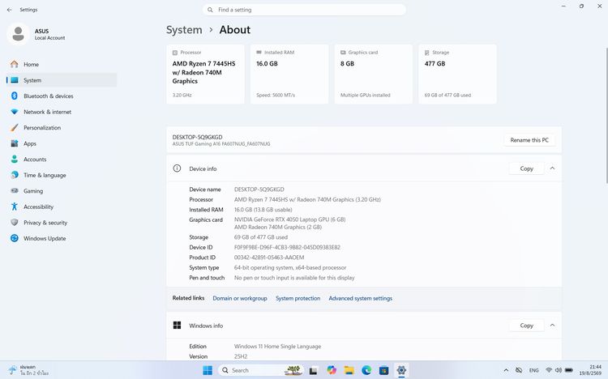Click the Find a setting search box
Viewport: 608px width, 379px height.
point(304,10)
